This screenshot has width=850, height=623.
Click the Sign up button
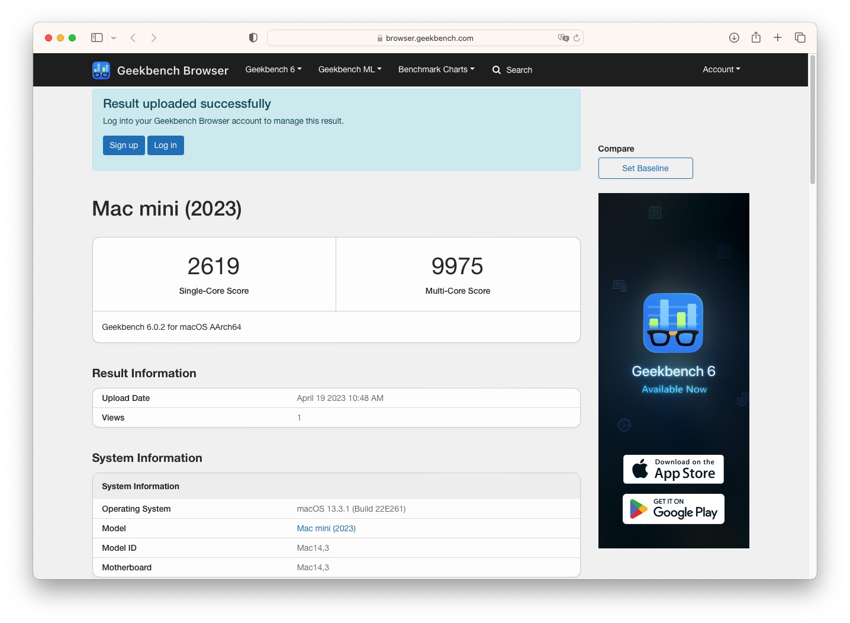(x=124, y=145)
